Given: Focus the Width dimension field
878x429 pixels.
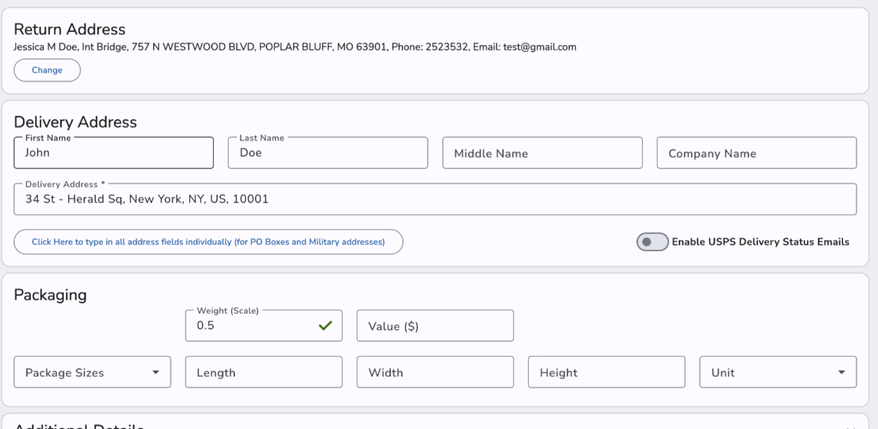Looking at the screenshot, I should pyautogui.click(x=435, y=372).
